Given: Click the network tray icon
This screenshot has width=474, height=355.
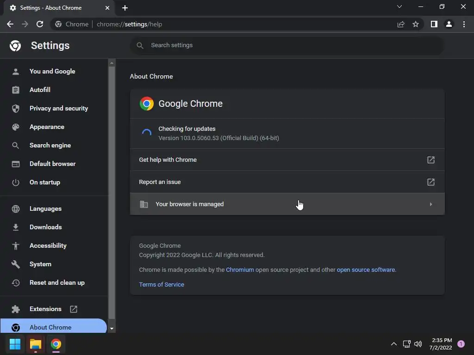Looking at the screenshot, I should (406, 344).
